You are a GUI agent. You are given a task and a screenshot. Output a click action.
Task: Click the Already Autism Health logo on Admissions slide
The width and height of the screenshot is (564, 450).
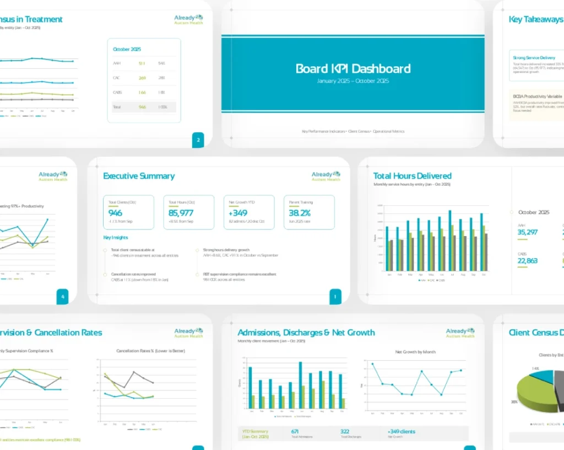[x=460, y=333]
